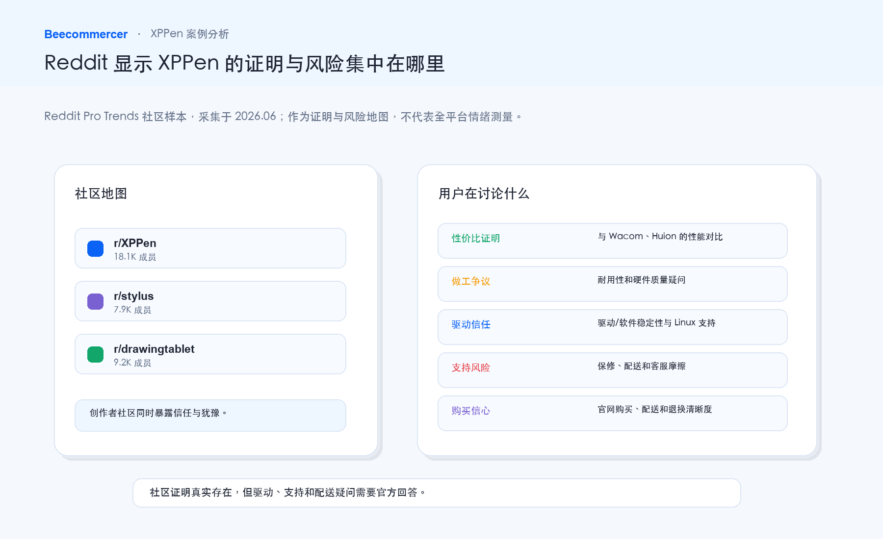Click the 9.2K 成员 member count

click(132, 363)
